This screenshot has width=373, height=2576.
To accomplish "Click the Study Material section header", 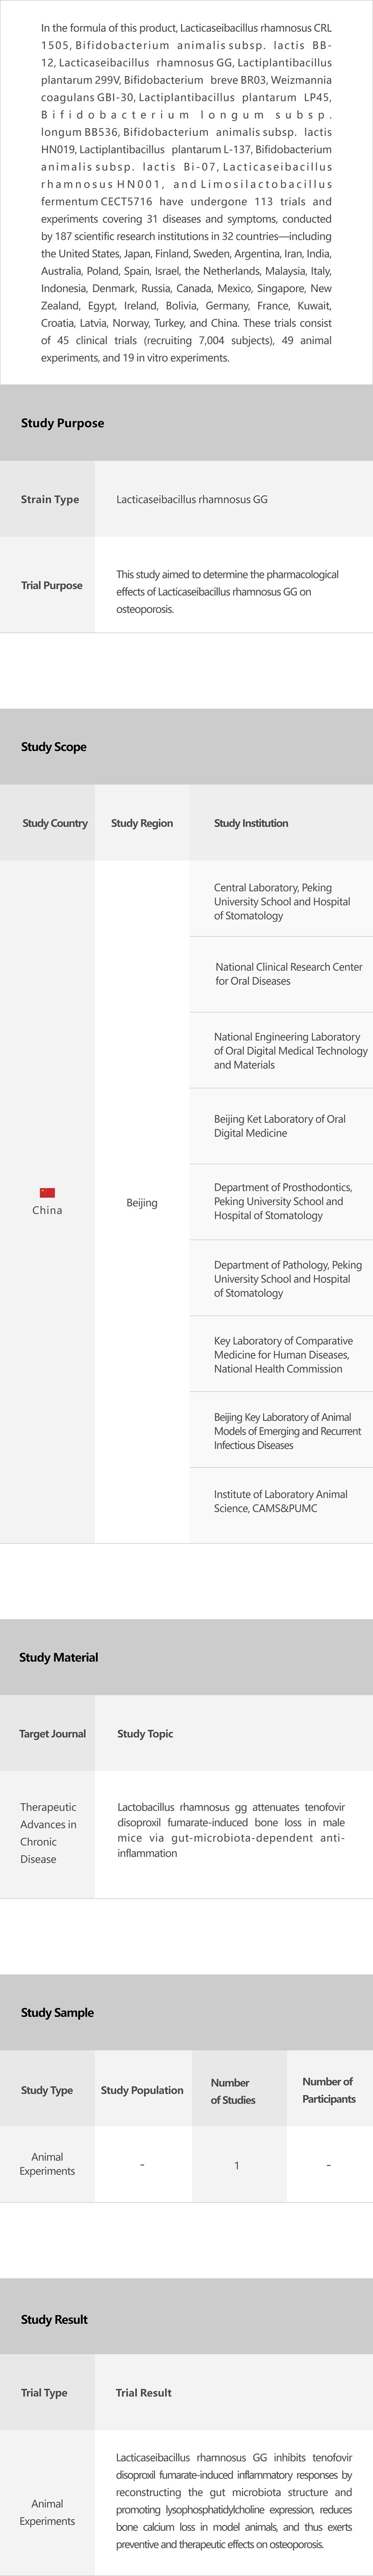I will (59, 1657).
